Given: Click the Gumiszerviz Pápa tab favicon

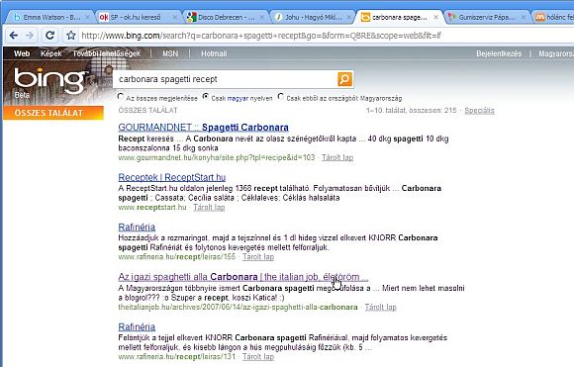Looking at the screenshot, I should pyautogui.click(x=452, y=17).
